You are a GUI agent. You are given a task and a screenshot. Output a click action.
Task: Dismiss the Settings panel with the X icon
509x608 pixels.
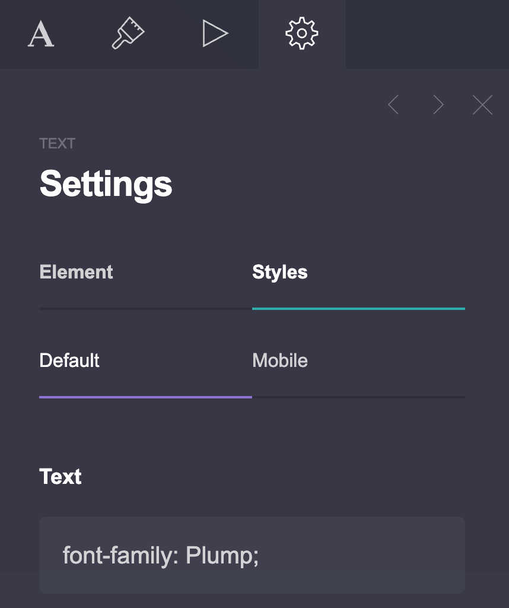482,104
